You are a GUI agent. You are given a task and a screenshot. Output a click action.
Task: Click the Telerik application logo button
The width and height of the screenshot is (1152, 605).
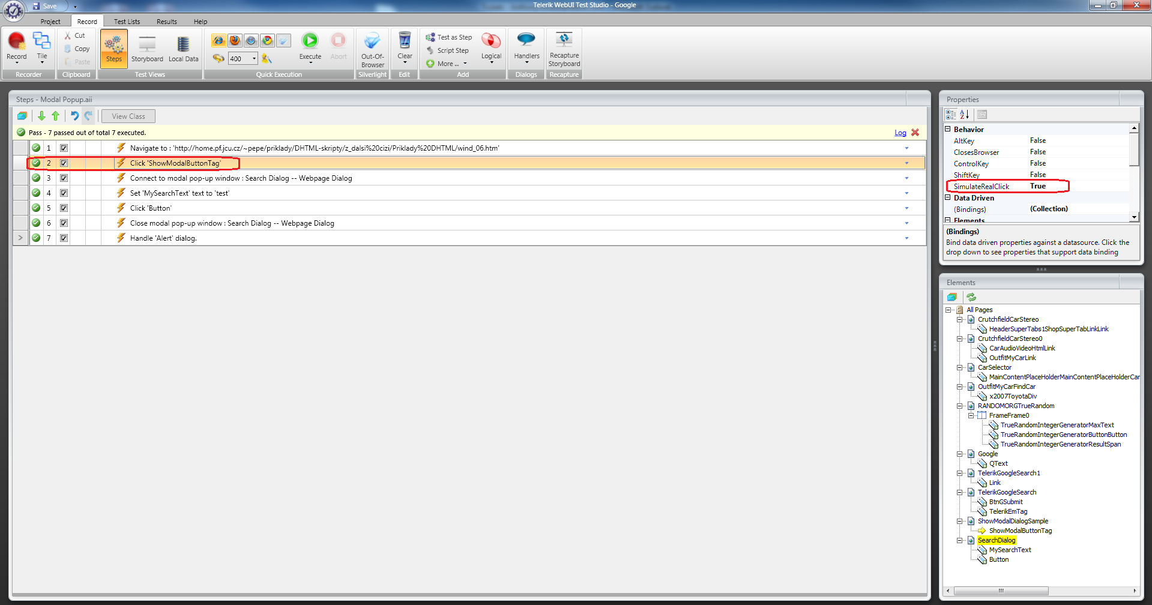pyautogui.click(x=13, y=10)
